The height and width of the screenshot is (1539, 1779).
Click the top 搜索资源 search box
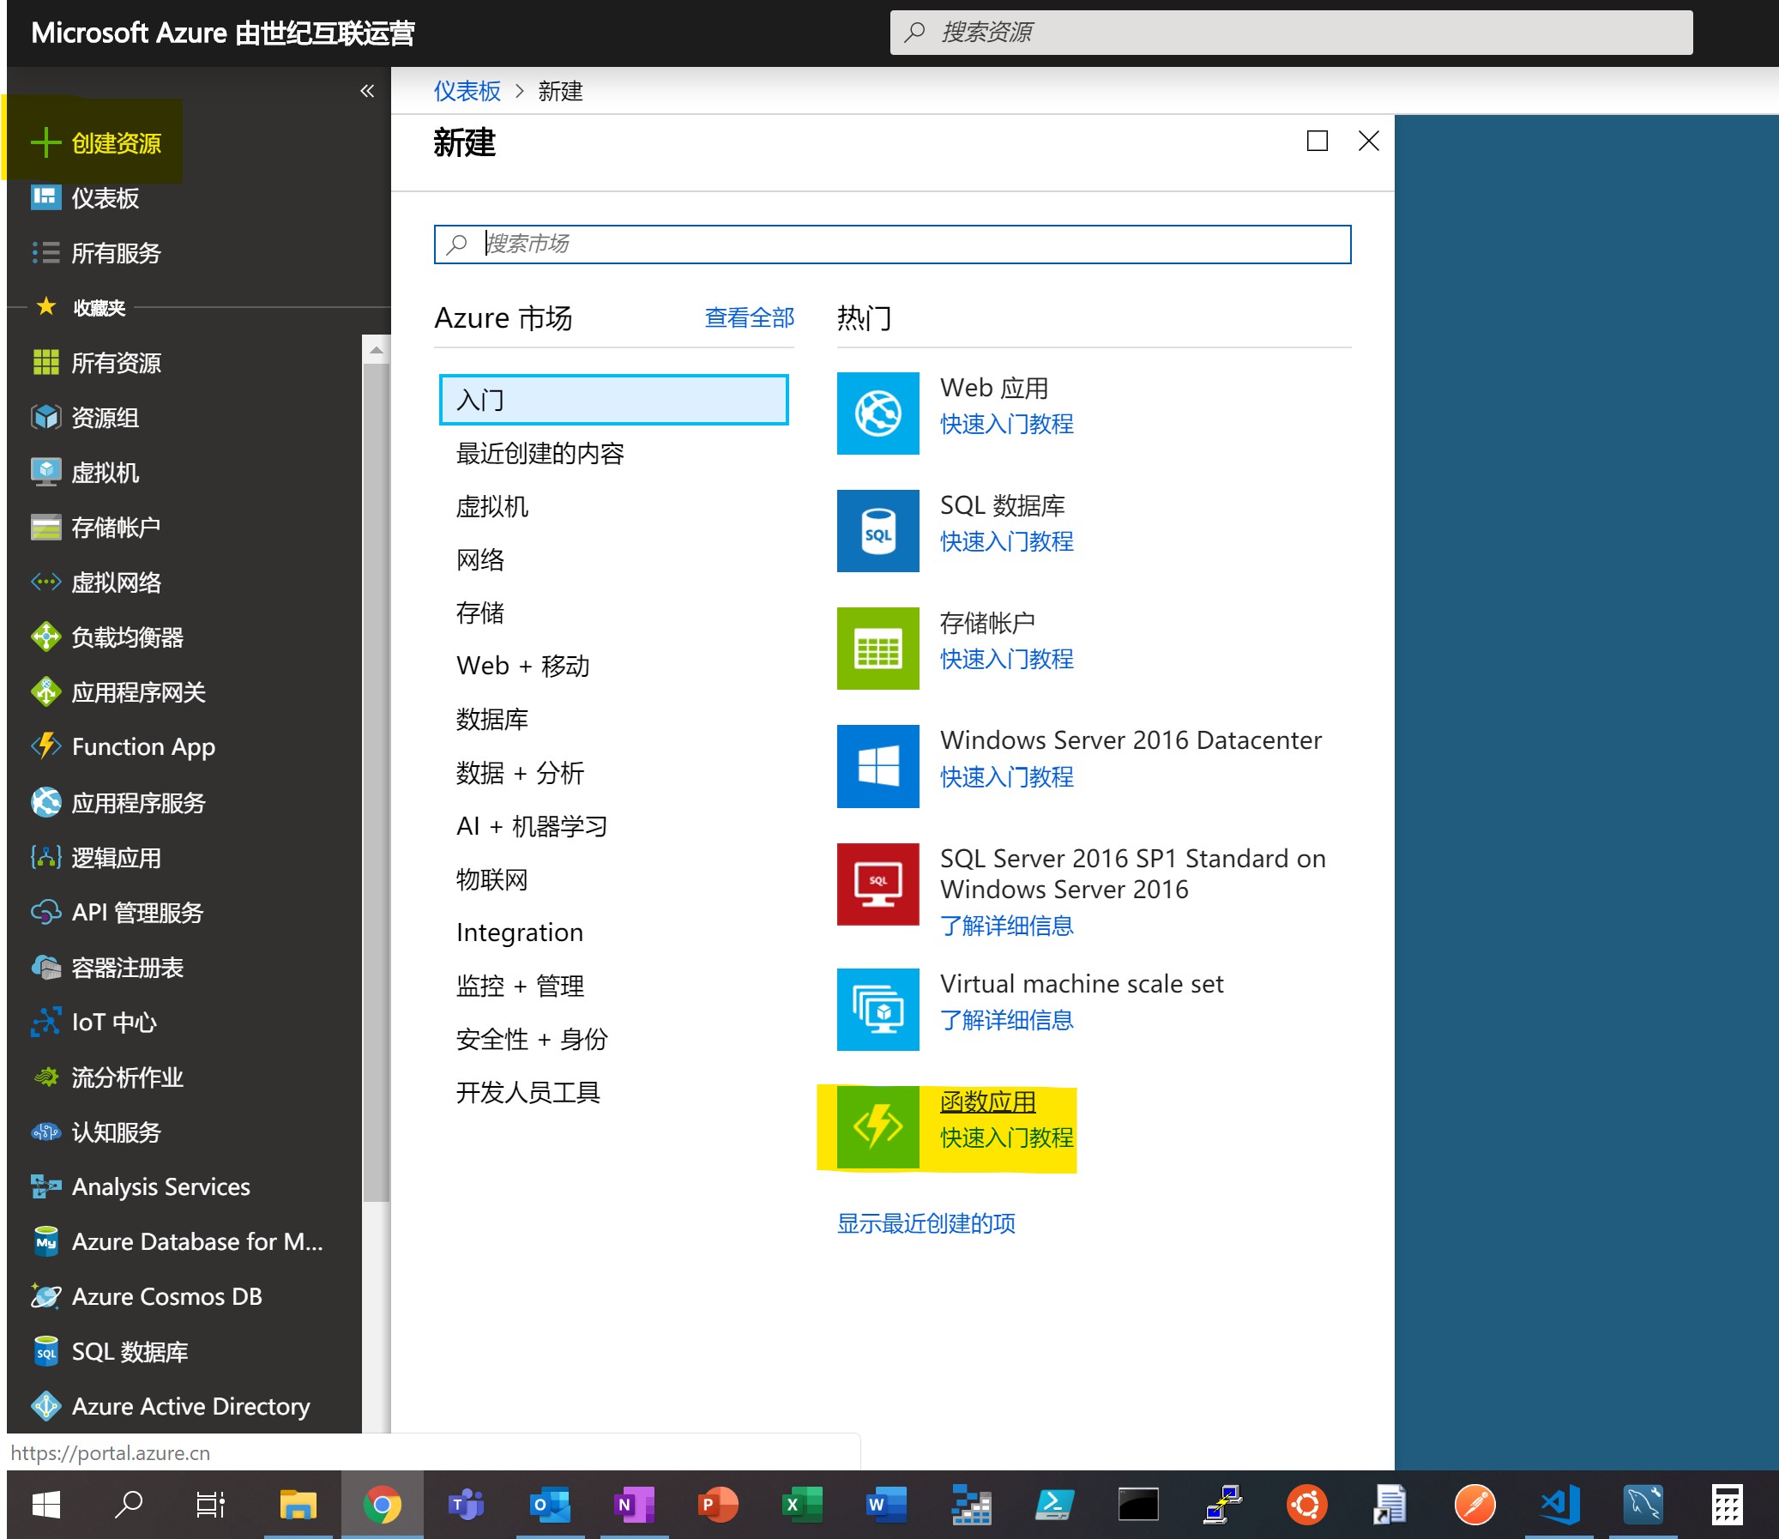pyautogui.click(x=1290, y=33)
